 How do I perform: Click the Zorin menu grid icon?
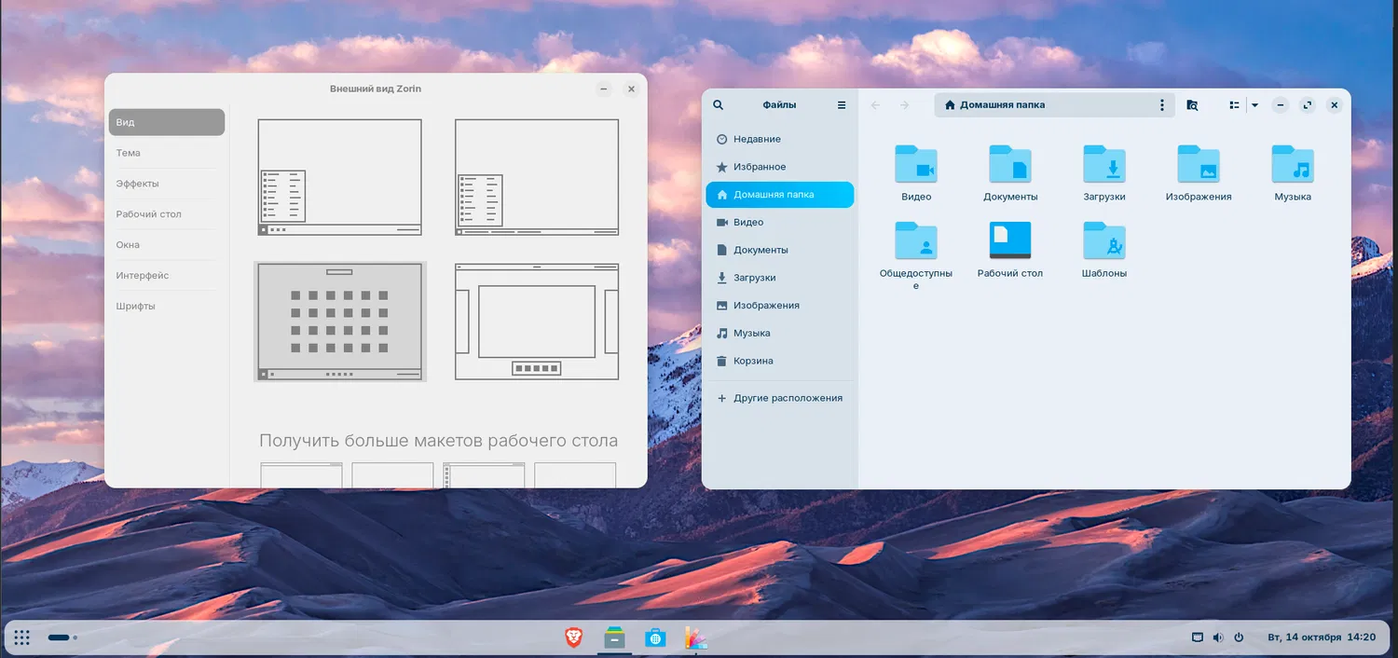click(x=22, y=637)
